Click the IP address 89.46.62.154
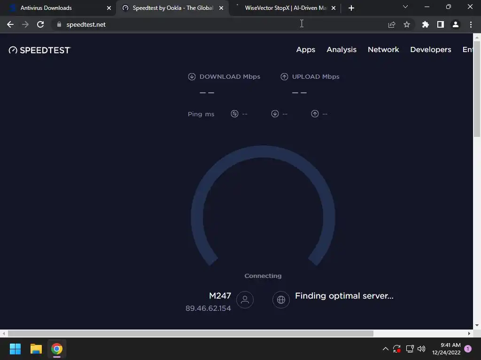This screenshot has width=481, height=360. click(208, 308)
